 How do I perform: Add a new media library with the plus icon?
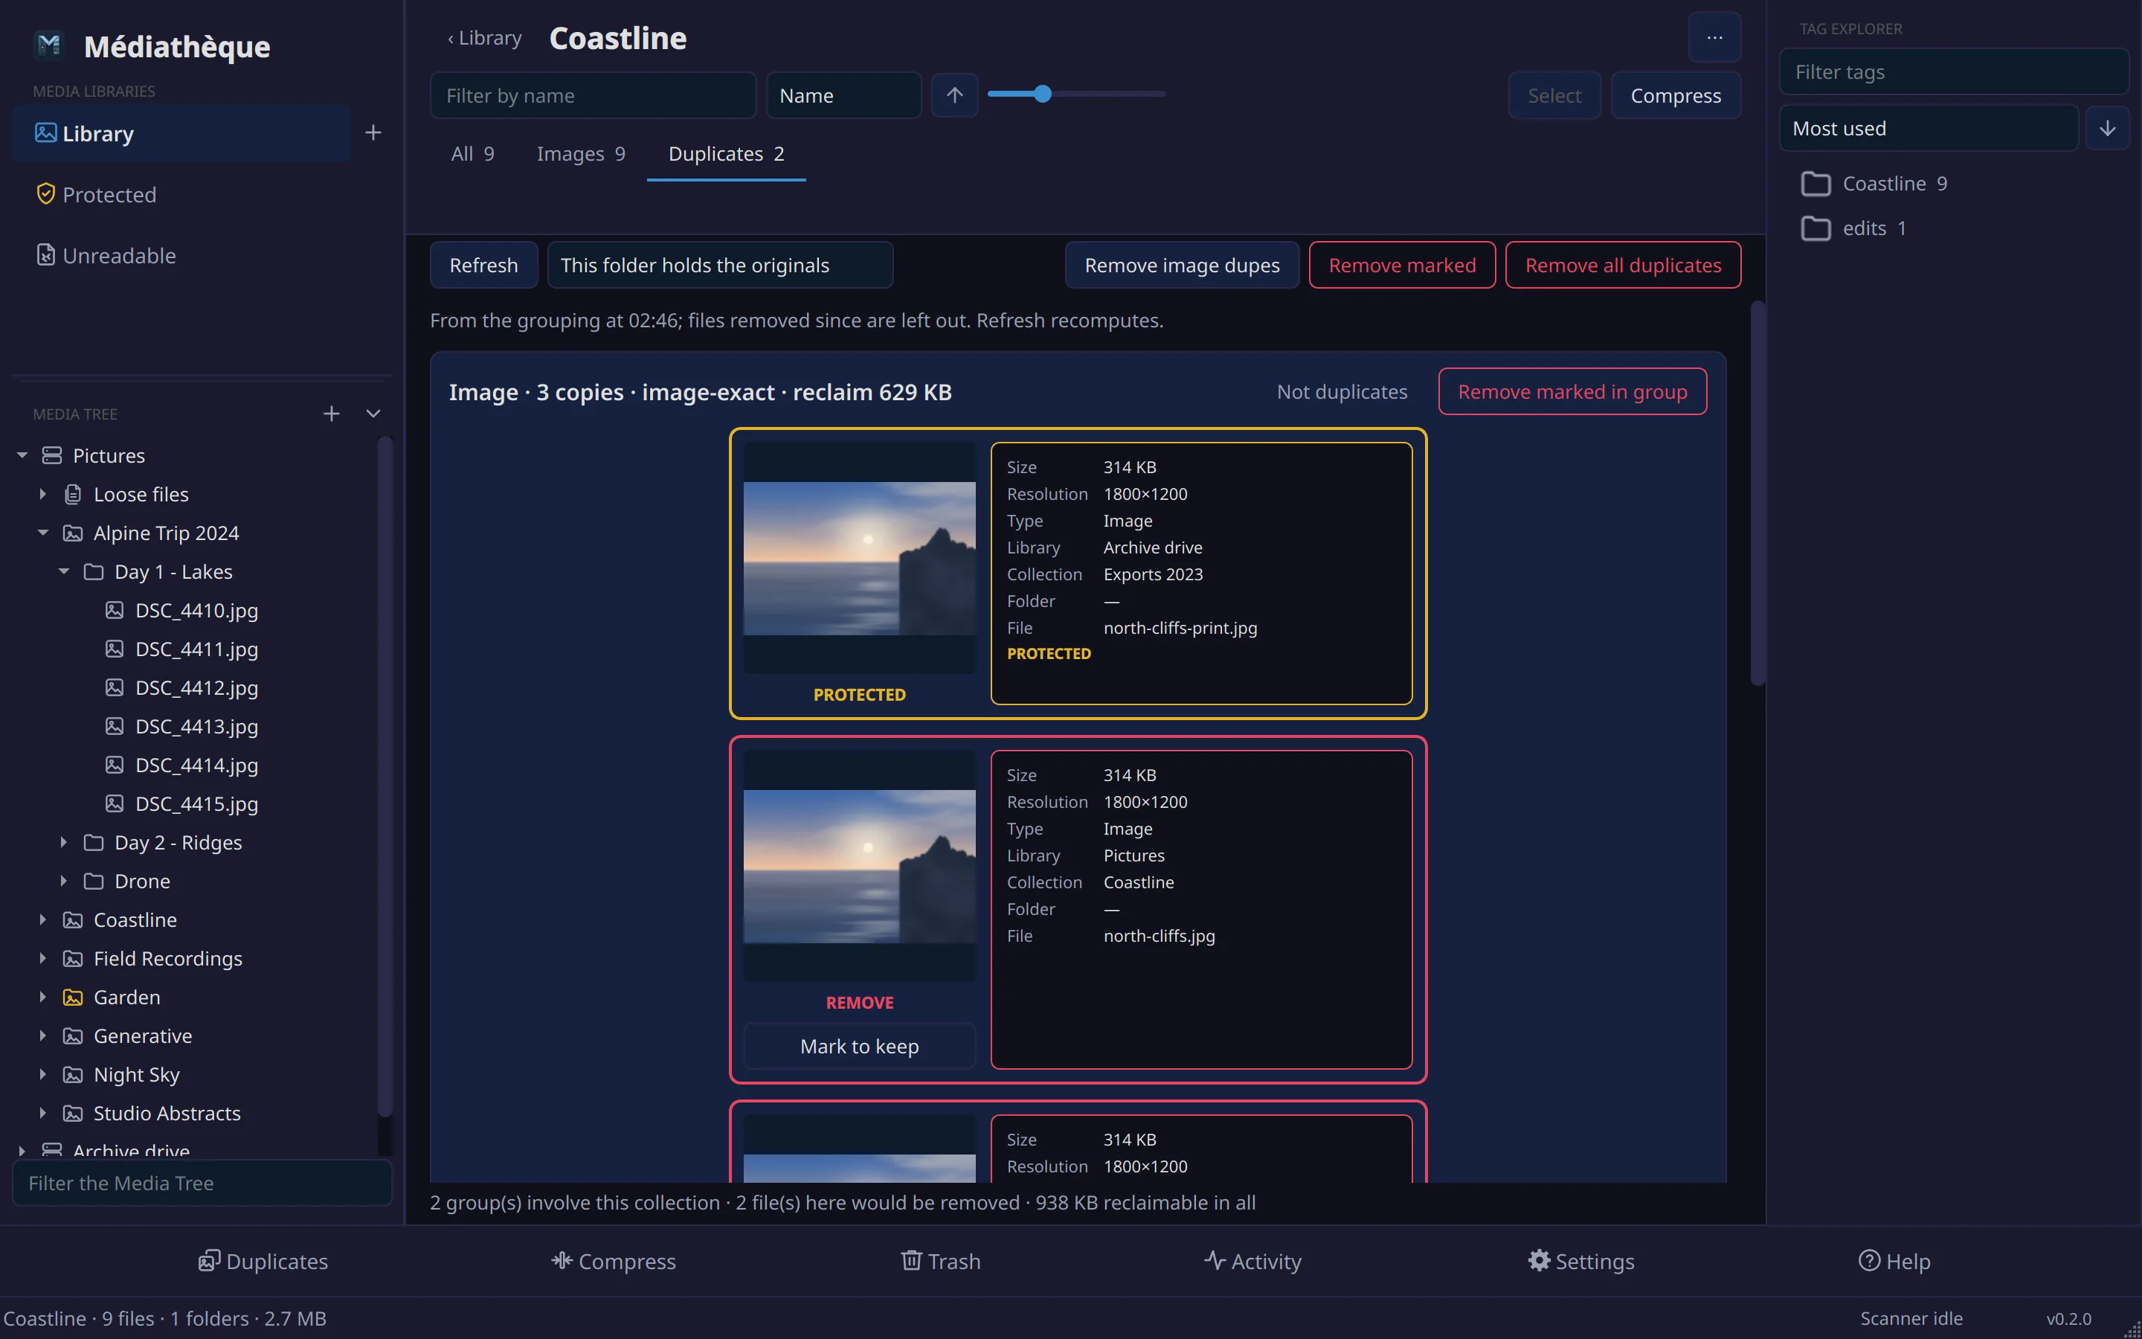pos(373,133)
